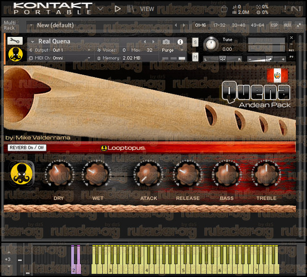Open the multi preset dropdown arrow
The height and width of the screenshot is (277, 307).
(31, 25)
